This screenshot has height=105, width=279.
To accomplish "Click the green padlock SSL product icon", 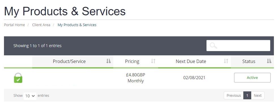I will [18, 78].
